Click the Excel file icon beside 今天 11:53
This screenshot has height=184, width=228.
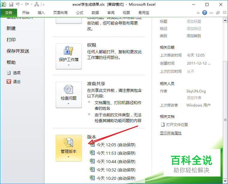[92, 153]
